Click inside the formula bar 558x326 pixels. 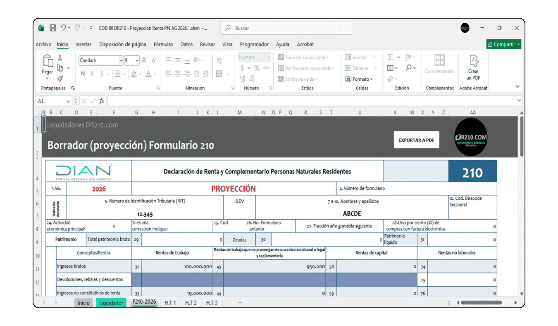click(x=289, y=101)
